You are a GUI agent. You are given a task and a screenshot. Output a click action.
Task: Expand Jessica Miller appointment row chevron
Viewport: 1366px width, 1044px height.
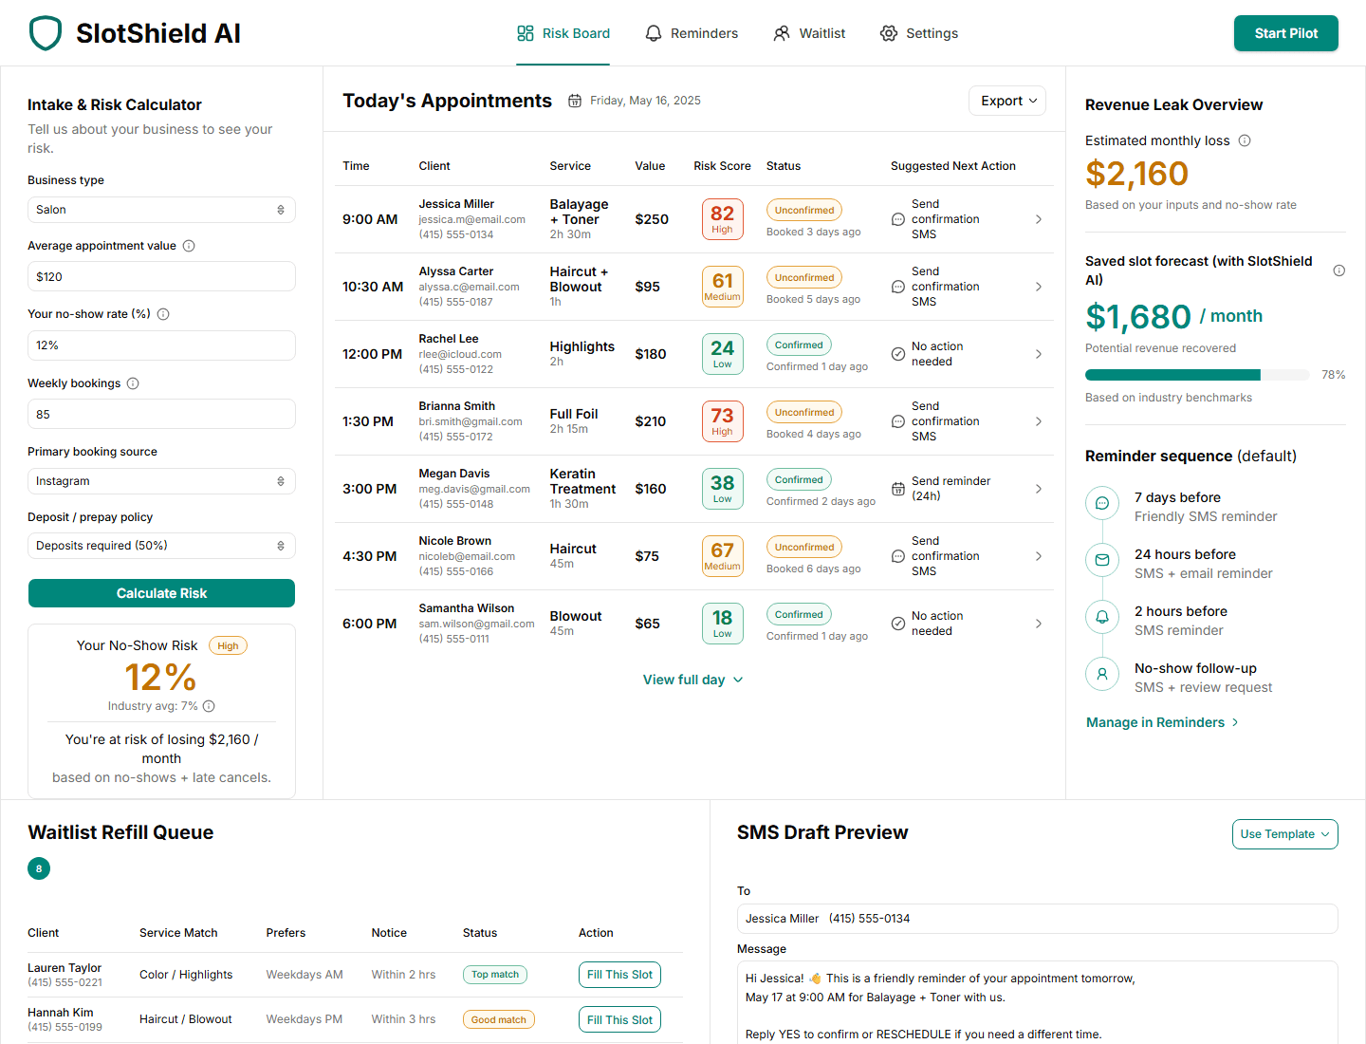click(1039, 219)
